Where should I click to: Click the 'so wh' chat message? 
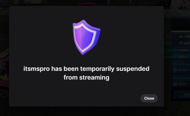coord(184,36)
